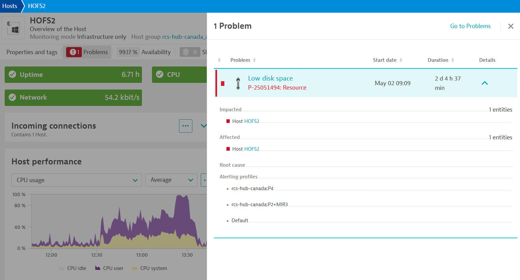The image size is (520, 280).
Task: Select the Default alerting profile
Action: 240,221
